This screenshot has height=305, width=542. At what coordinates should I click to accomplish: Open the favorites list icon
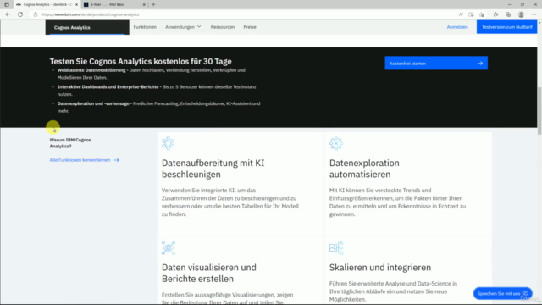(x=495, y=14)
